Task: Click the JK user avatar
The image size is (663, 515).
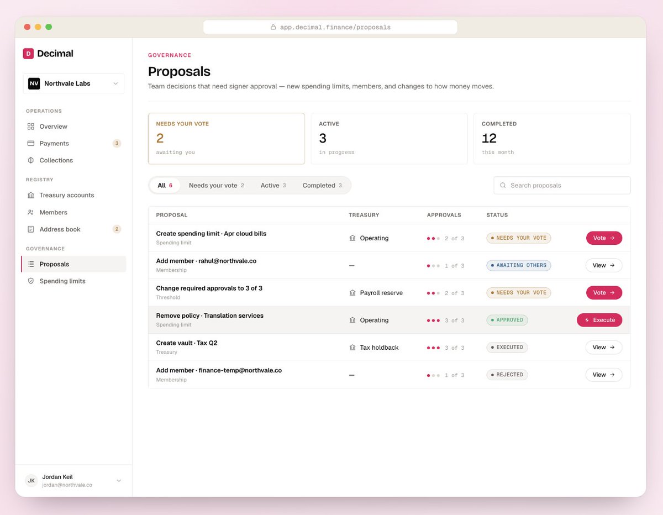Action: click(x=31, y=481)
